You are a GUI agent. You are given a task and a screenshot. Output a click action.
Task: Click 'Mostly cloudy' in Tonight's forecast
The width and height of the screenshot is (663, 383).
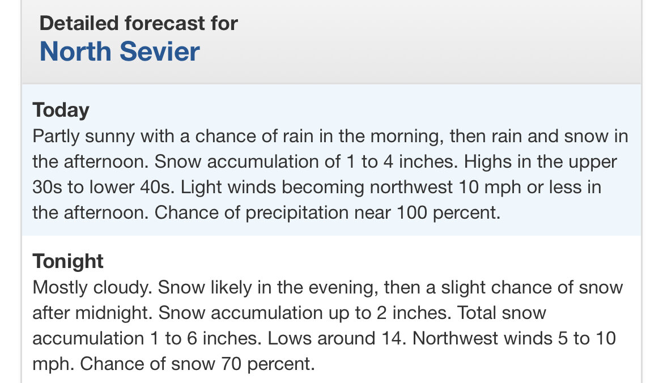(x=92, y=288)
